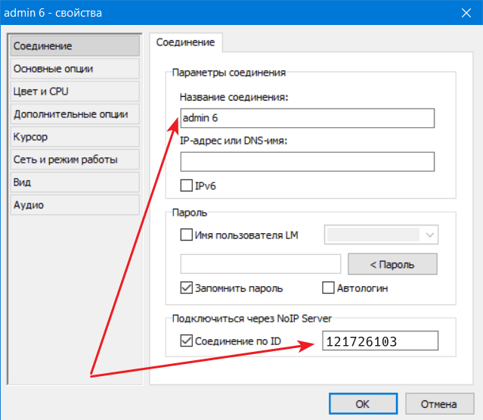Viewport: 483px width, 420px height.
Task: Expand the LM username dropdown list
Action: pos(429,235)
